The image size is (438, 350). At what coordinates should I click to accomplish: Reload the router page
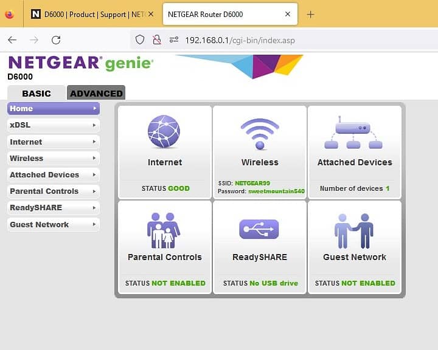56,40
